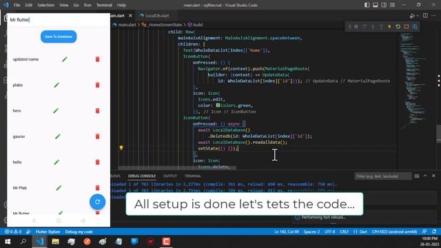Maximize panel with the chevron-up icon
This screenshot has width=441, height=248.
[425, 176]
